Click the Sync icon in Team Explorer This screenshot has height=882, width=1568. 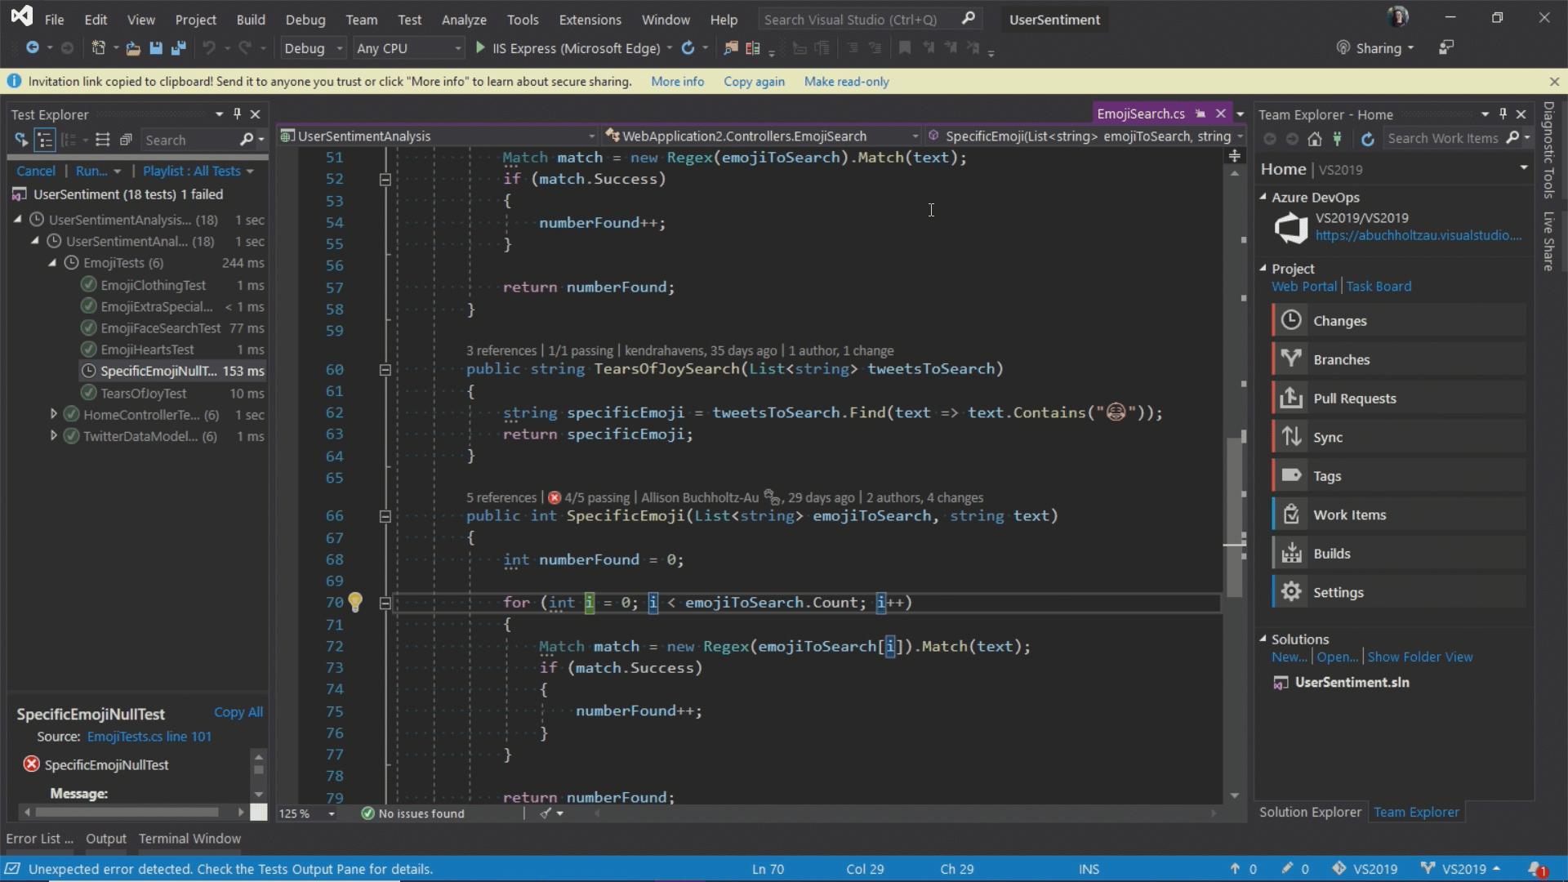1291,436
